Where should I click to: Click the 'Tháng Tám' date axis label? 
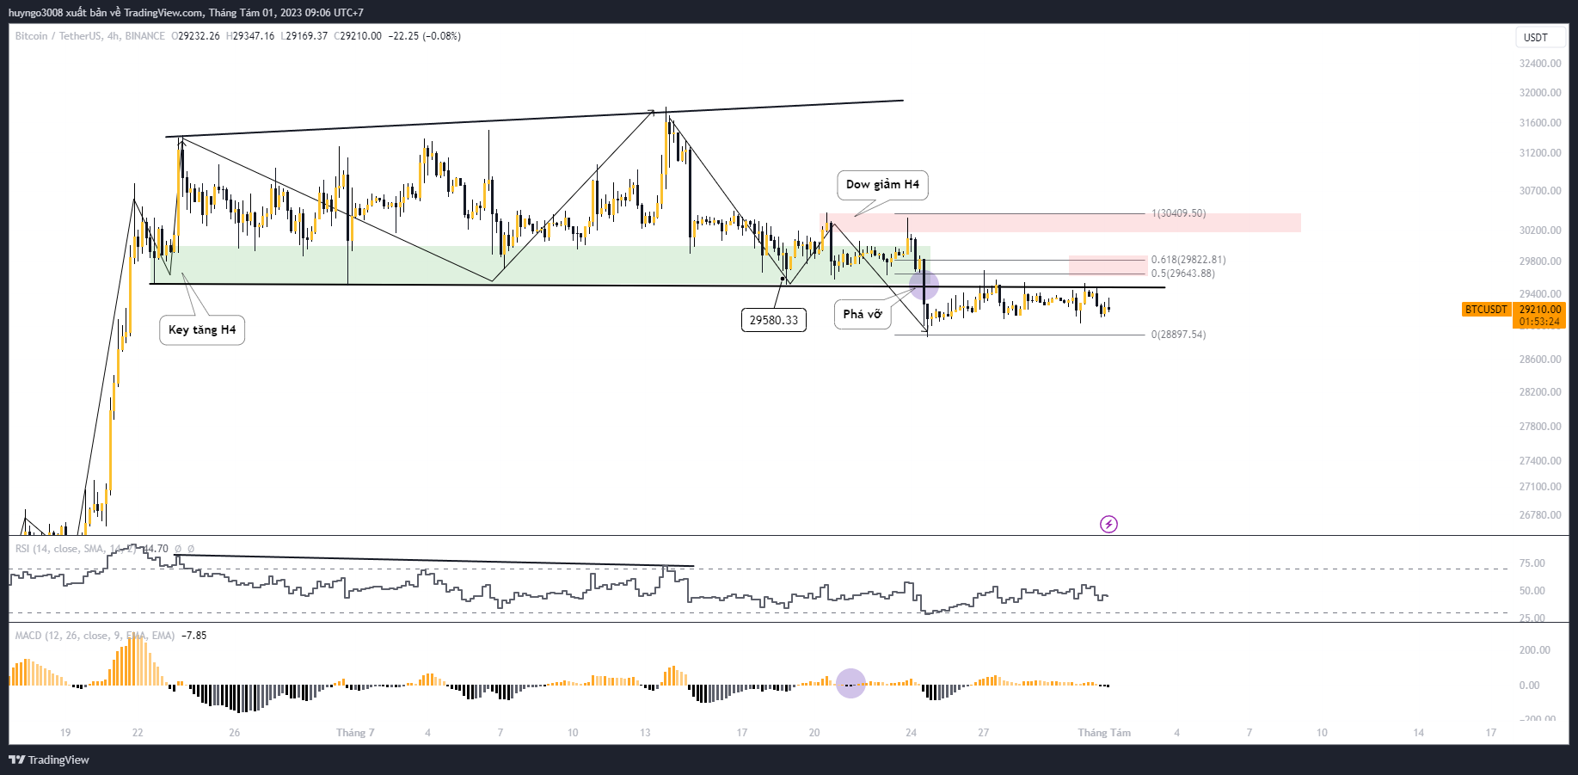[x=1104, y=733]
